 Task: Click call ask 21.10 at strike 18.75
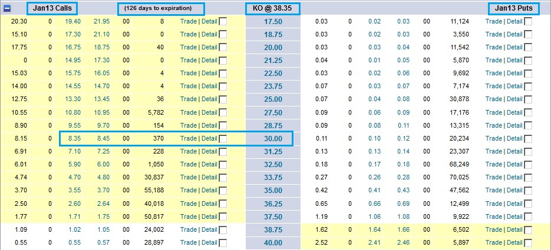pyautogui.click(x=101, y=34)
